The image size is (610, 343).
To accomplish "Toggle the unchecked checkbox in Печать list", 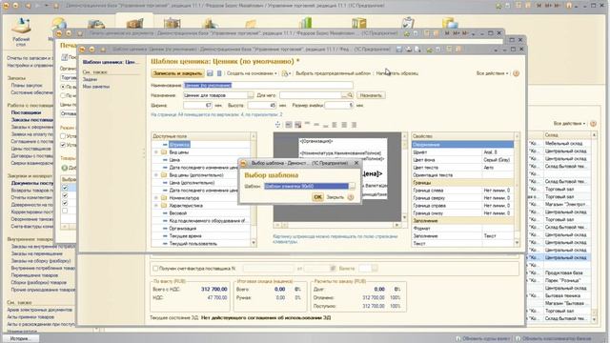I will (65, 211).
